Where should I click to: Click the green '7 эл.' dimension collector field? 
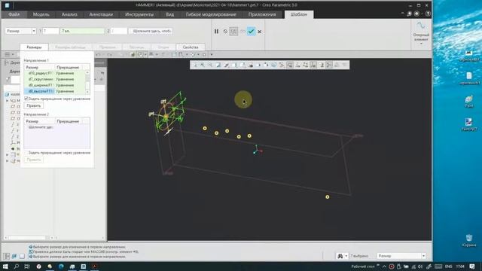pyautogui.click(x=82, y=31)
